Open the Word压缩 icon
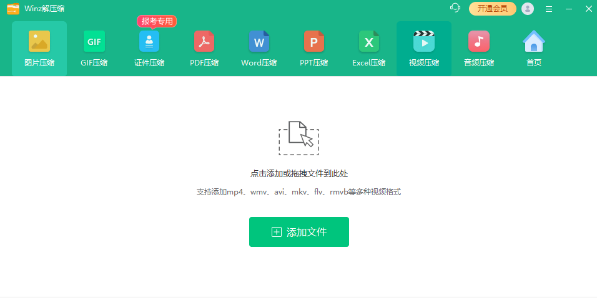 pos(259,41)
